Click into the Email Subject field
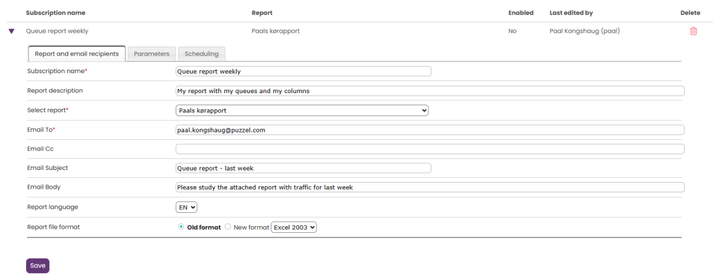Screen dimensions: 727x277 click(x=304, y=168)
